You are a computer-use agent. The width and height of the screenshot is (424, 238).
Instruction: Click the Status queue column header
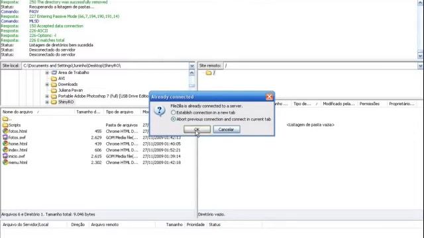click(x=234, y=225)
